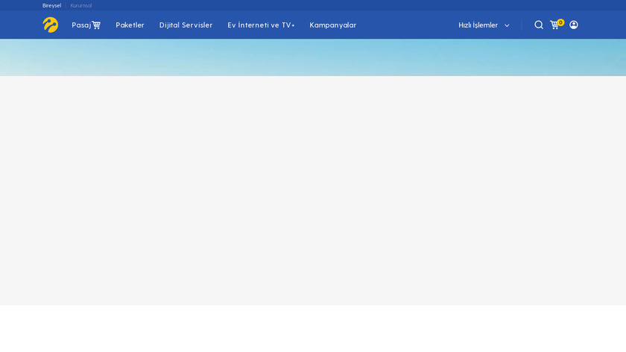Viewport: 626px width, 352px height.
Task: Open the Paketler menu
Action: (x=130, y=25)
